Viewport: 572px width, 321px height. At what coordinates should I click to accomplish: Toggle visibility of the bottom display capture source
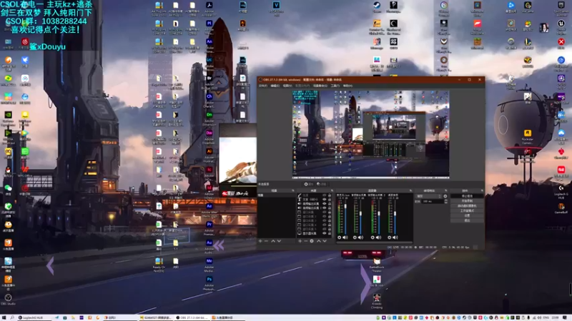[x=323, y=233]
